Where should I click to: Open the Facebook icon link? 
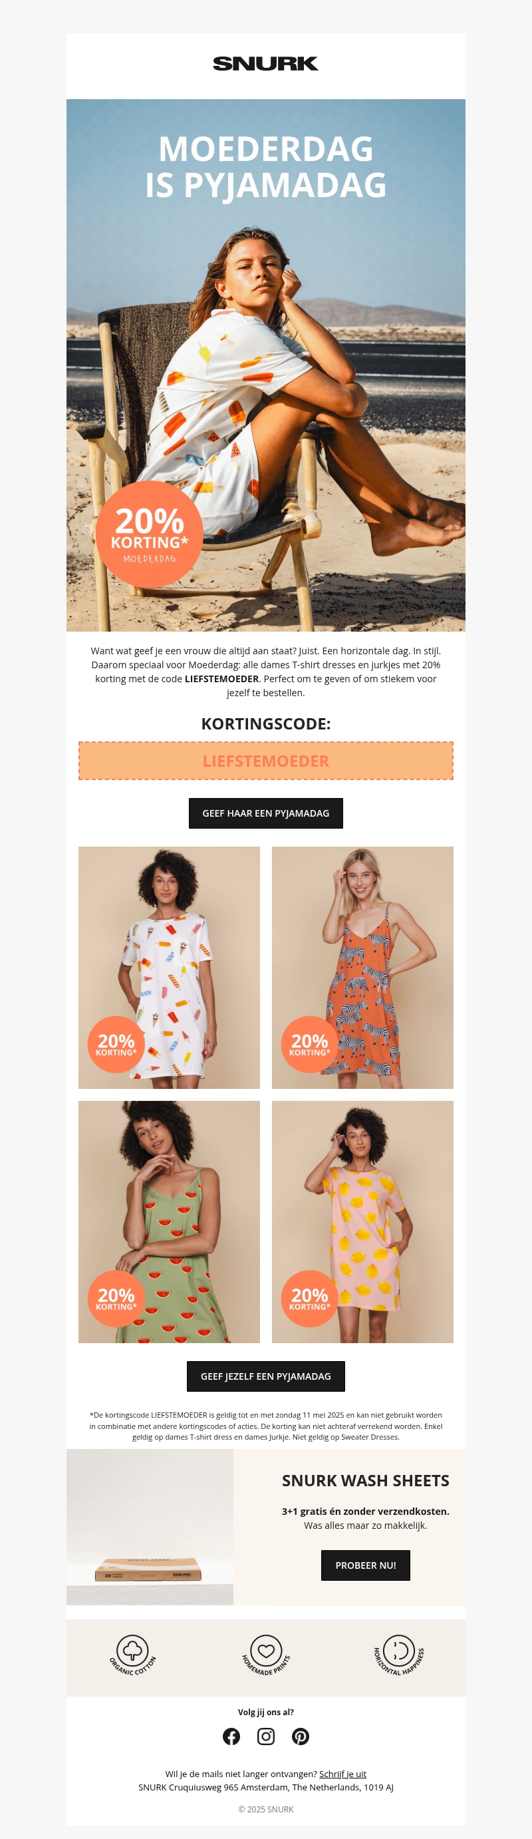click(x=231, y=1737)
